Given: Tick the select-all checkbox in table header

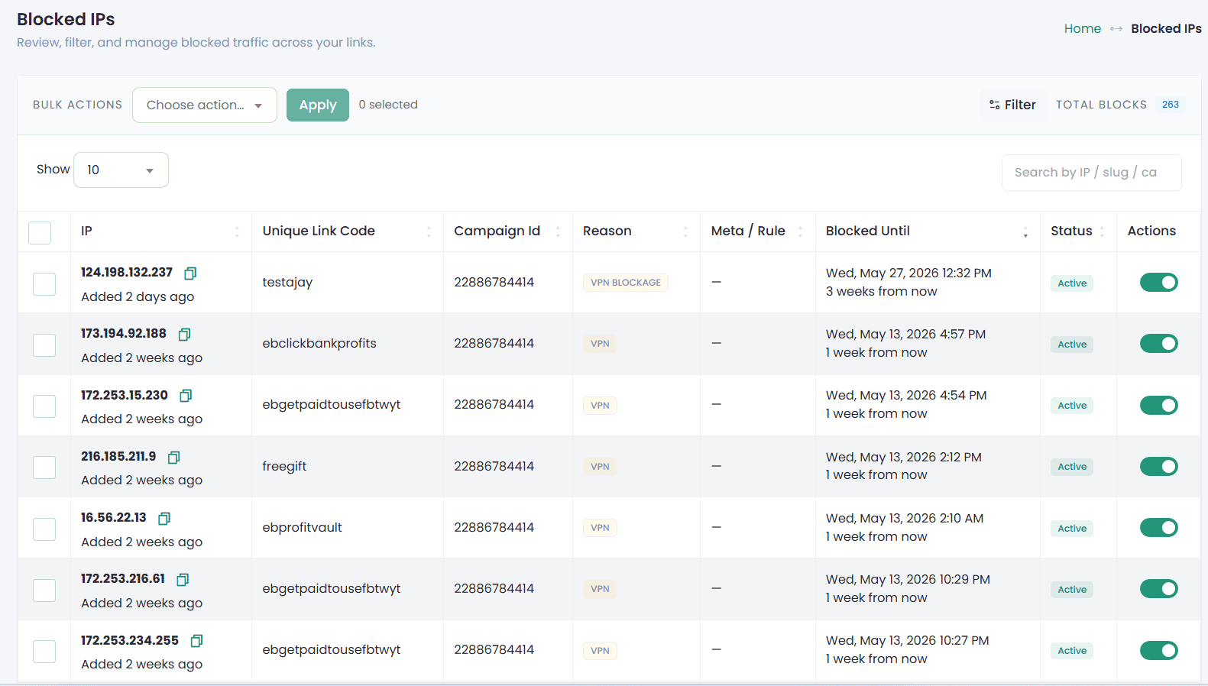Looking at the screenshot, I should 40,232.
